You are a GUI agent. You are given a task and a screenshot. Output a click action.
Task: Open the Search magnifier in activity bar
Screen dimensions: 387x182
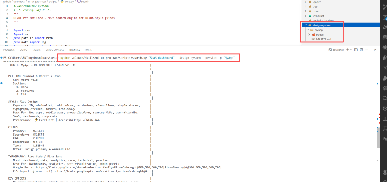[x=384, y=98]
